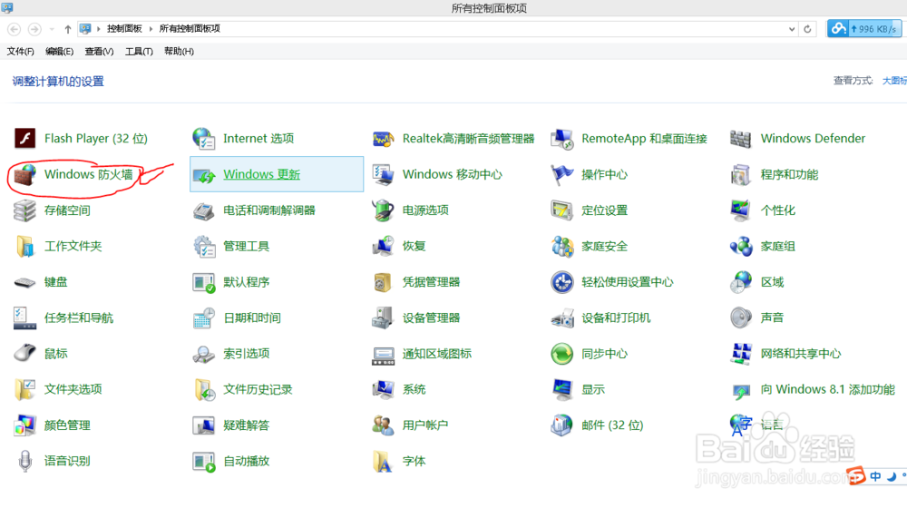The width and height of the screenshot is (907, 508).
Task: Click the 疑难解答 link
Action: [247, 425]
